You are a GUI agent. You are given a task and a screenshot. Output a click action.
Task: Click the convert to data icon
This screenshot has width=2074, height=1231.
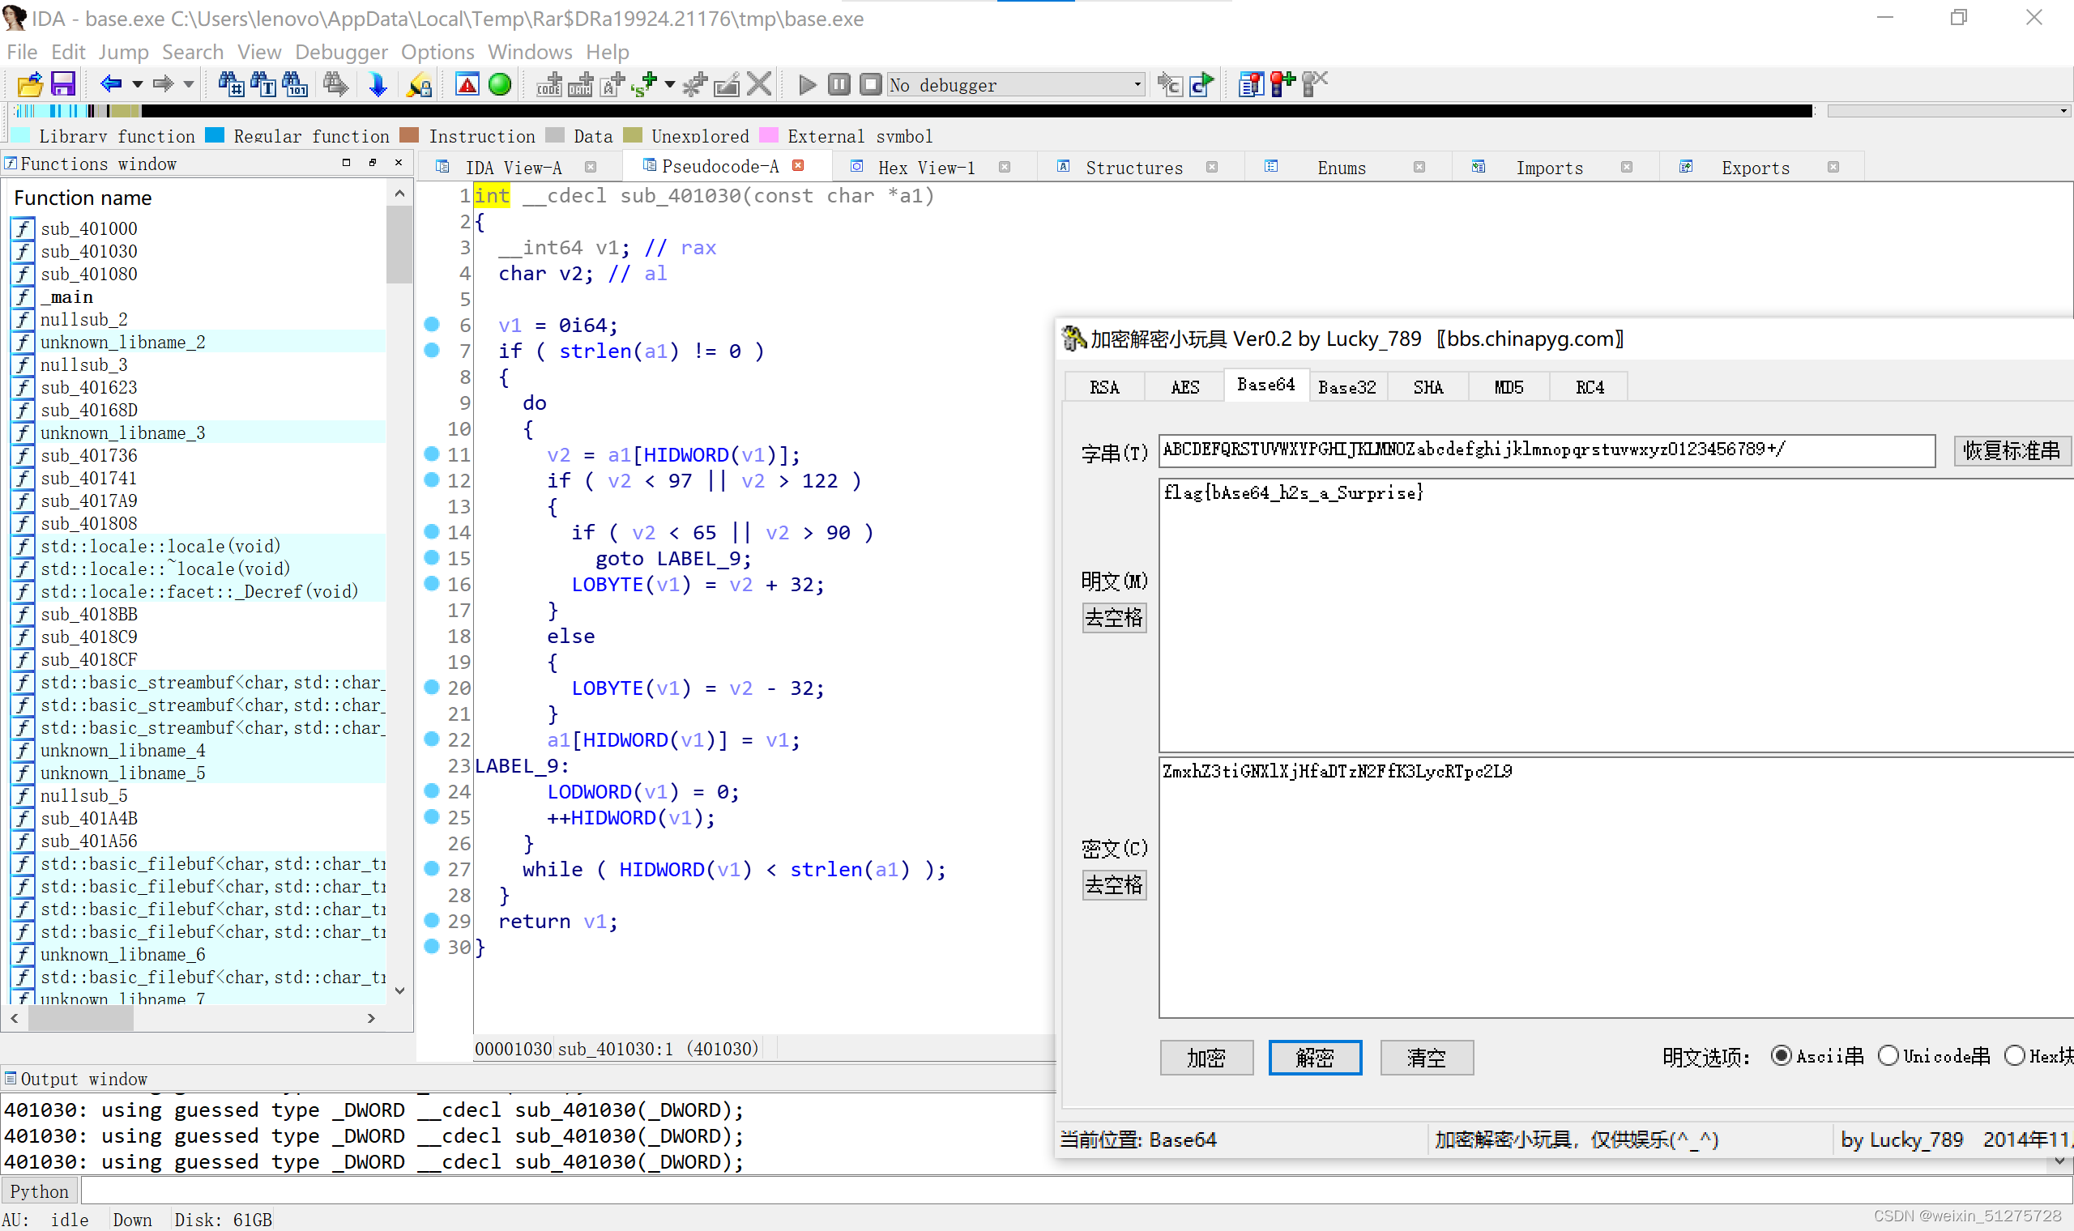click(x=581, y=84)
